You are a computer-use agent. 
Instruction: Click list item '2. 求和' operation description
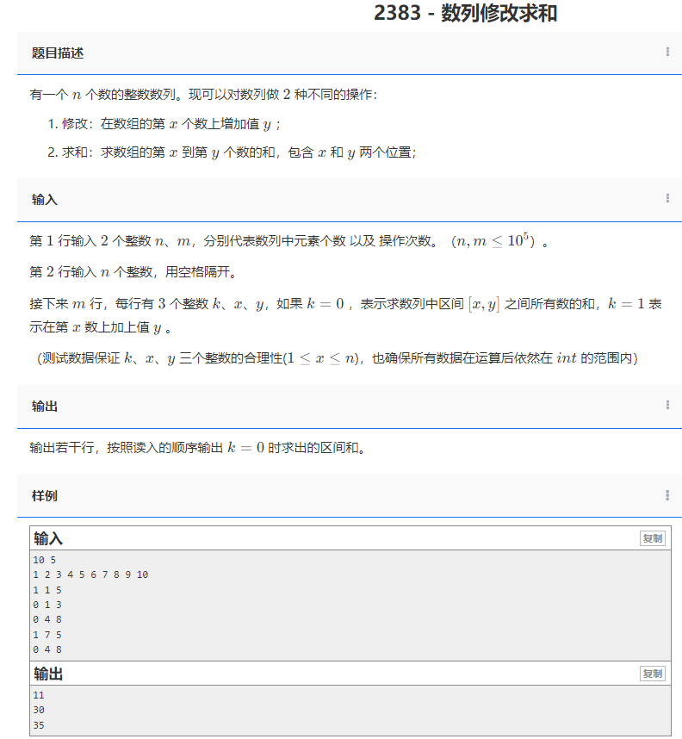pos(232,152)
